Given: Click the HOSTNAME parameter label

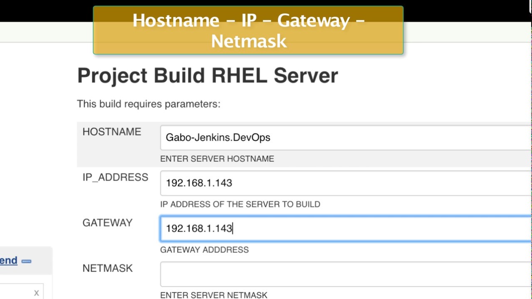Looking at the screenshot, I should click(112, 132).
